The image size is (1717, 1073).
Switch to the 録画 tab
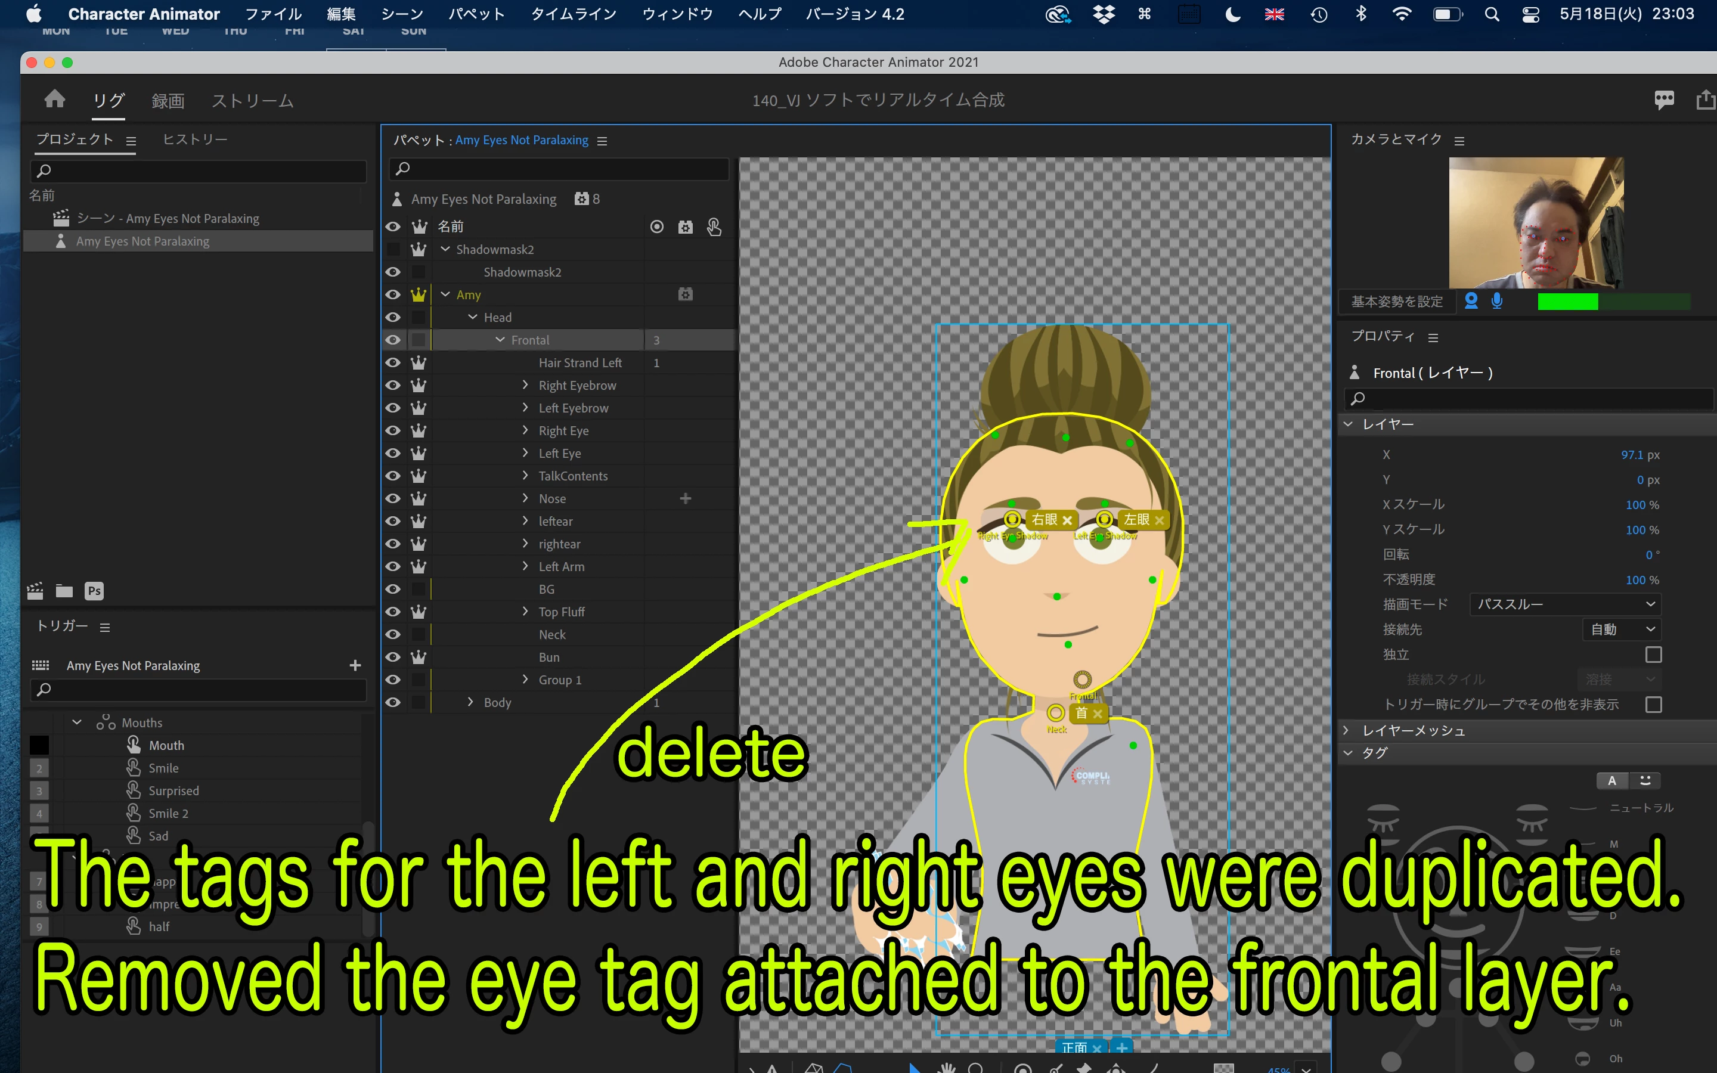(x=168, y=101)
